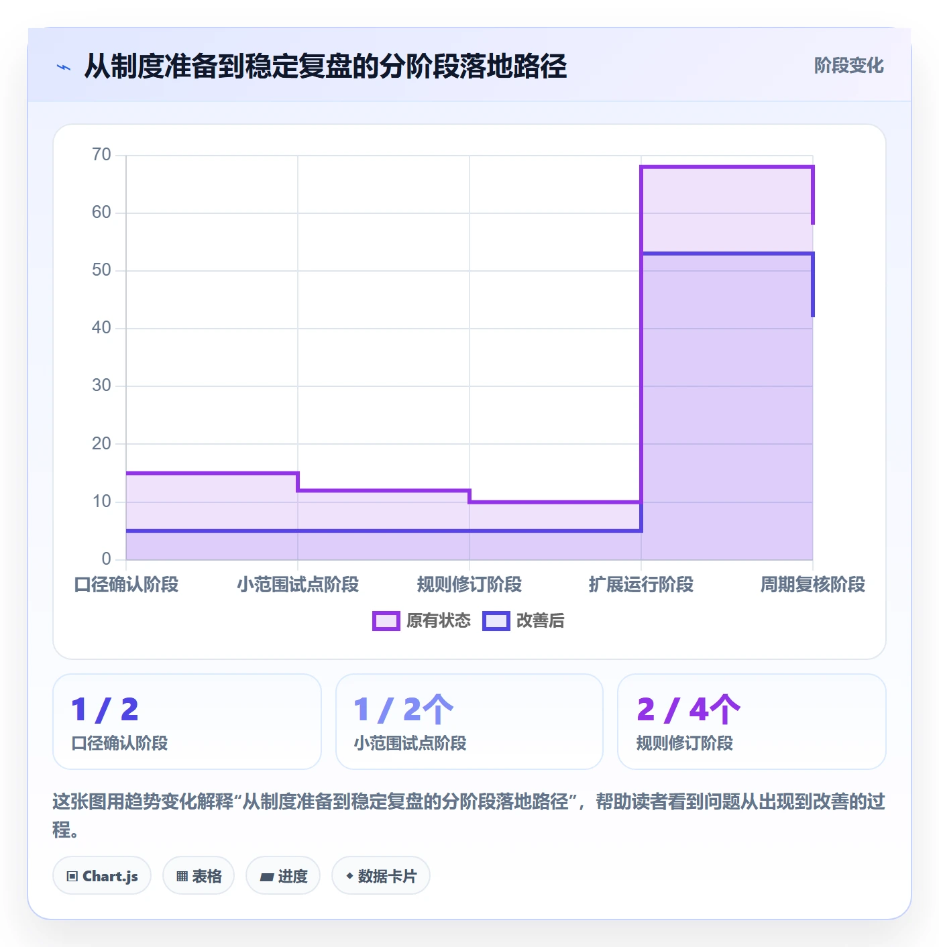
Task: Open the 1 / 2个 小范围试点阶段 card
Action: coord(469,722)
